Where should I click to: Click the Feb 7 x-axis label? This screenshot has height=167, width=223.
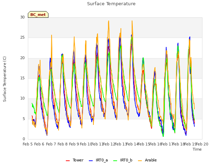tap(51, 144)
